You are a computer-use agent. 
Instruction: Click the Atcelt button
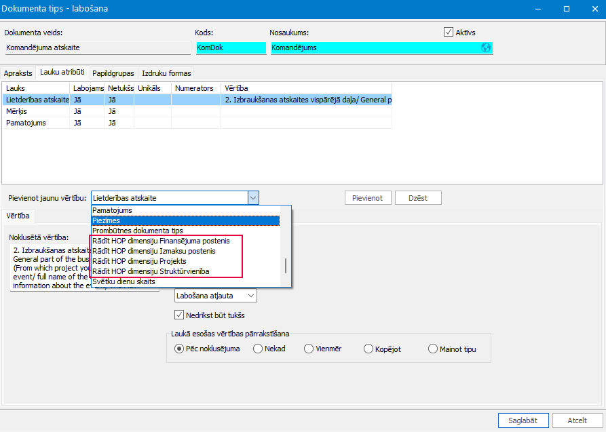[577, 420]
